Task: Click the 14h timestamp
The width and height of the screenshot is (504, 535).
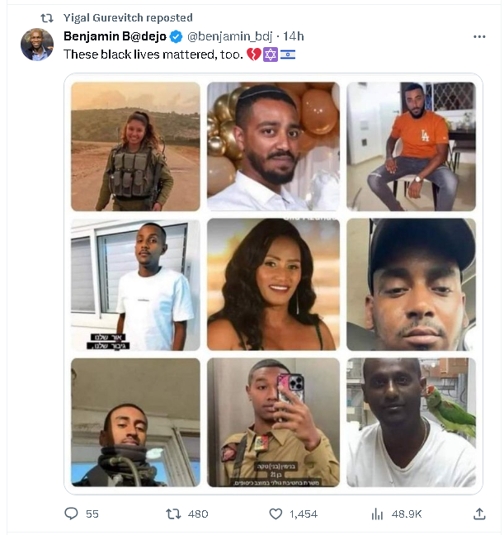Action: tap(293, 36)
